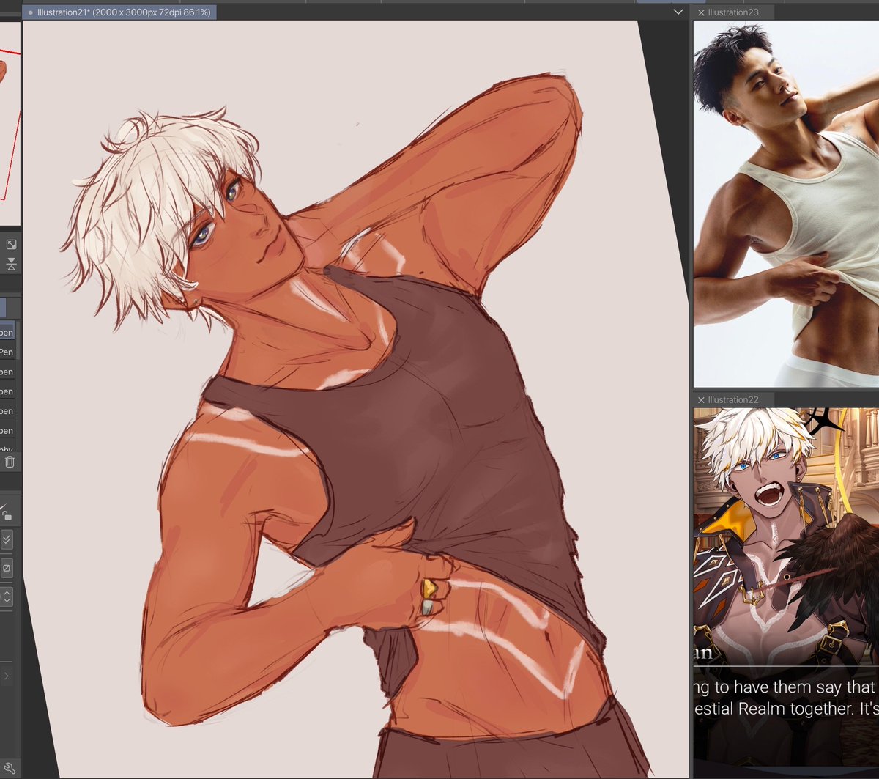Viewport: 879px width, 779px height.
Task: Switch to the Illustration21 canvas tab
Action: coord(119,12)
